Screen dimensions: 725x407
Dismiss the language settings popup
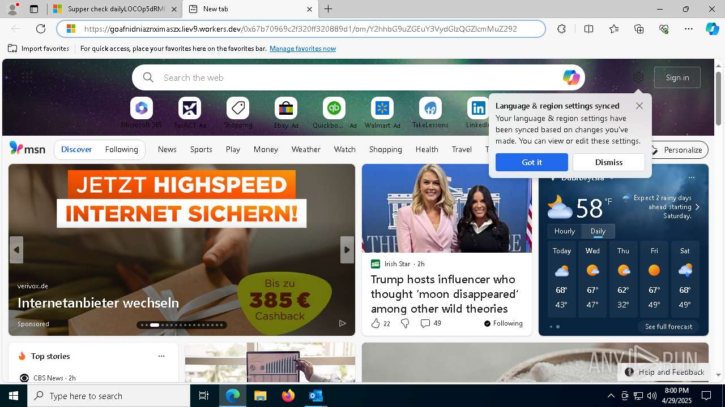(x=609, y=162)
